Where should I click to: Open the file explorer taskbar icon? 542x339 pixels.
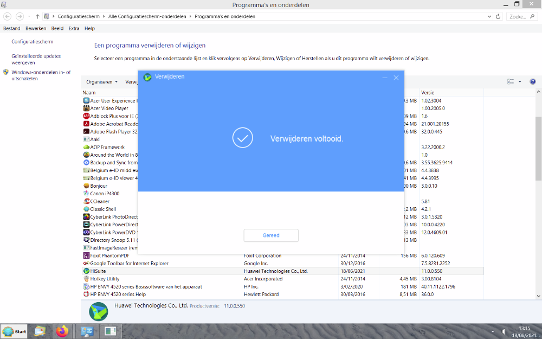click(40, 331)
